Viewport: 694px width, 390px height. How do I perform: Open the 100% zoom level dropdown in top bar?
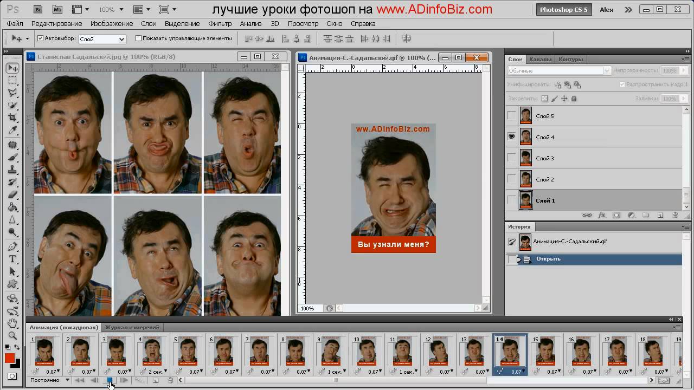[110, 10]
